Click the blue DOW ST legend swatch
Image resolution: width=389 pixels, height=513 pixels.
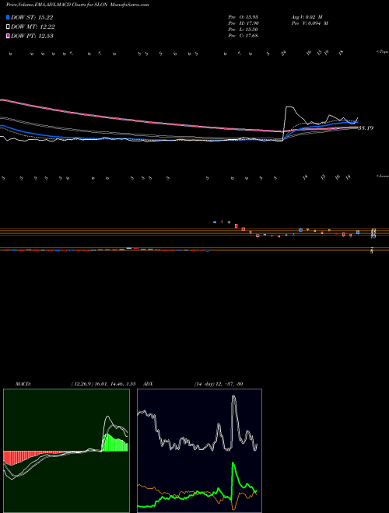(x=9, y=18)
